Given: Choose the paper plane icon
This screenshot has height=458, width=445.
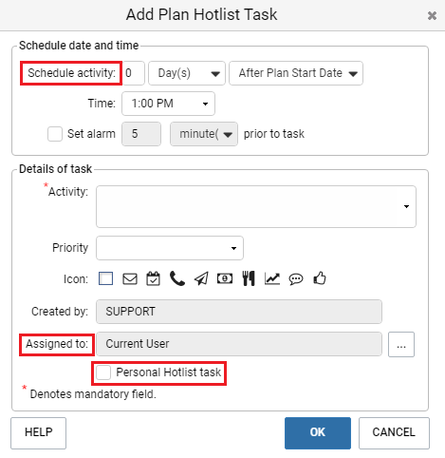Looking at the screenshot, I should [x=201, y=278].
